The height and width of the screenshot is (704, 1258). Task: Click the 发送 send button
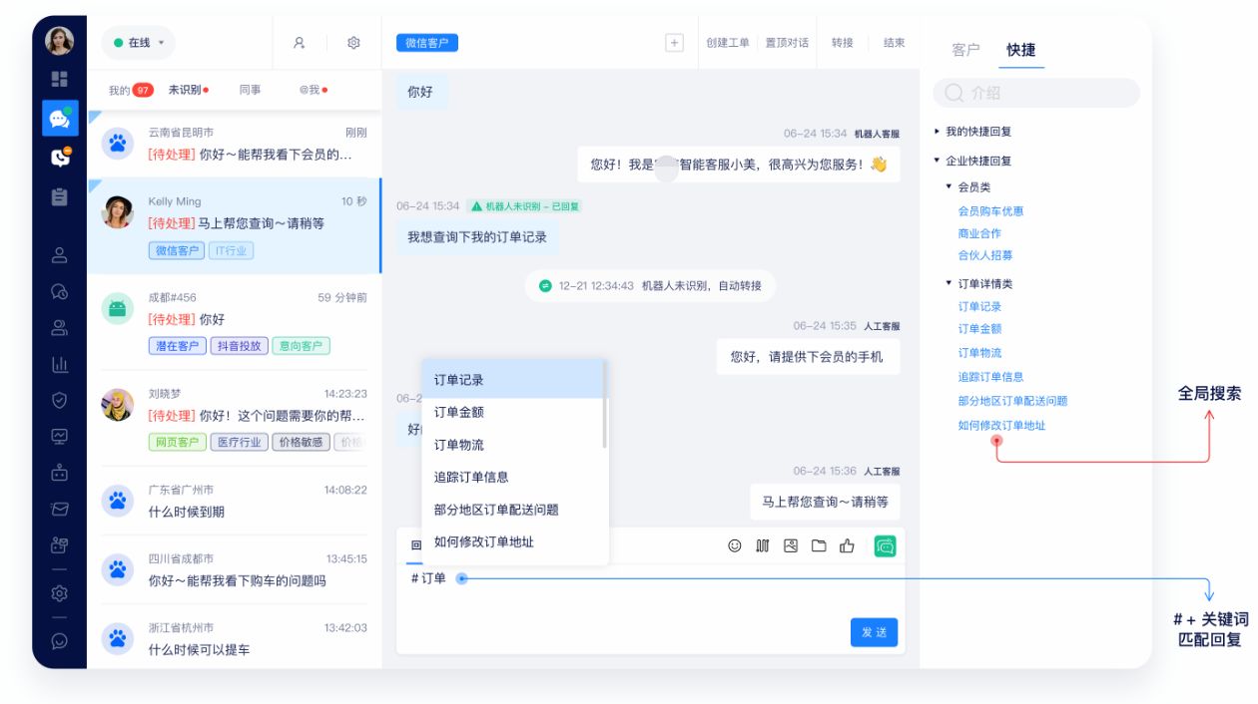pos(873,632)
